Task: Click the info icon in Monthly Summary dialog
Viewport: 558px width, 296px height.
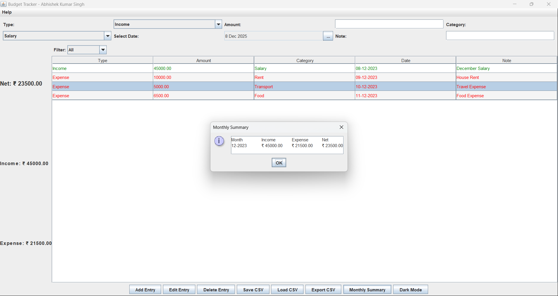Action: (x=219, y=141)
